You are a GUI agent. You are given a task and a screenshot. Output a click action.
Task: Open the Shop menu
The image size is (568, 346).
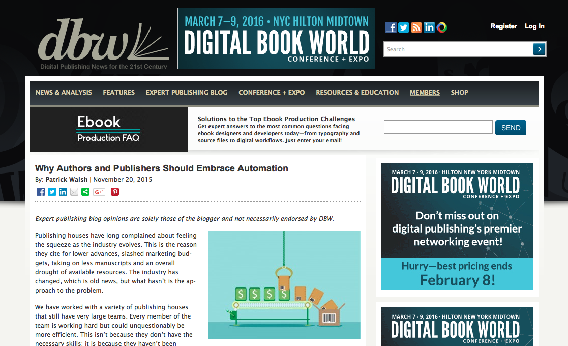click(459, 93)
